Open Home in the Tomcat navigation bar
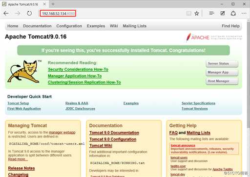Screen dimensions: 250x177 point(13,26)
